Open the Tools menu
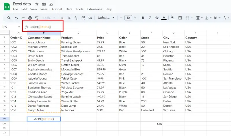The width and height of the screenshot is (231, 136). point(80,9)
